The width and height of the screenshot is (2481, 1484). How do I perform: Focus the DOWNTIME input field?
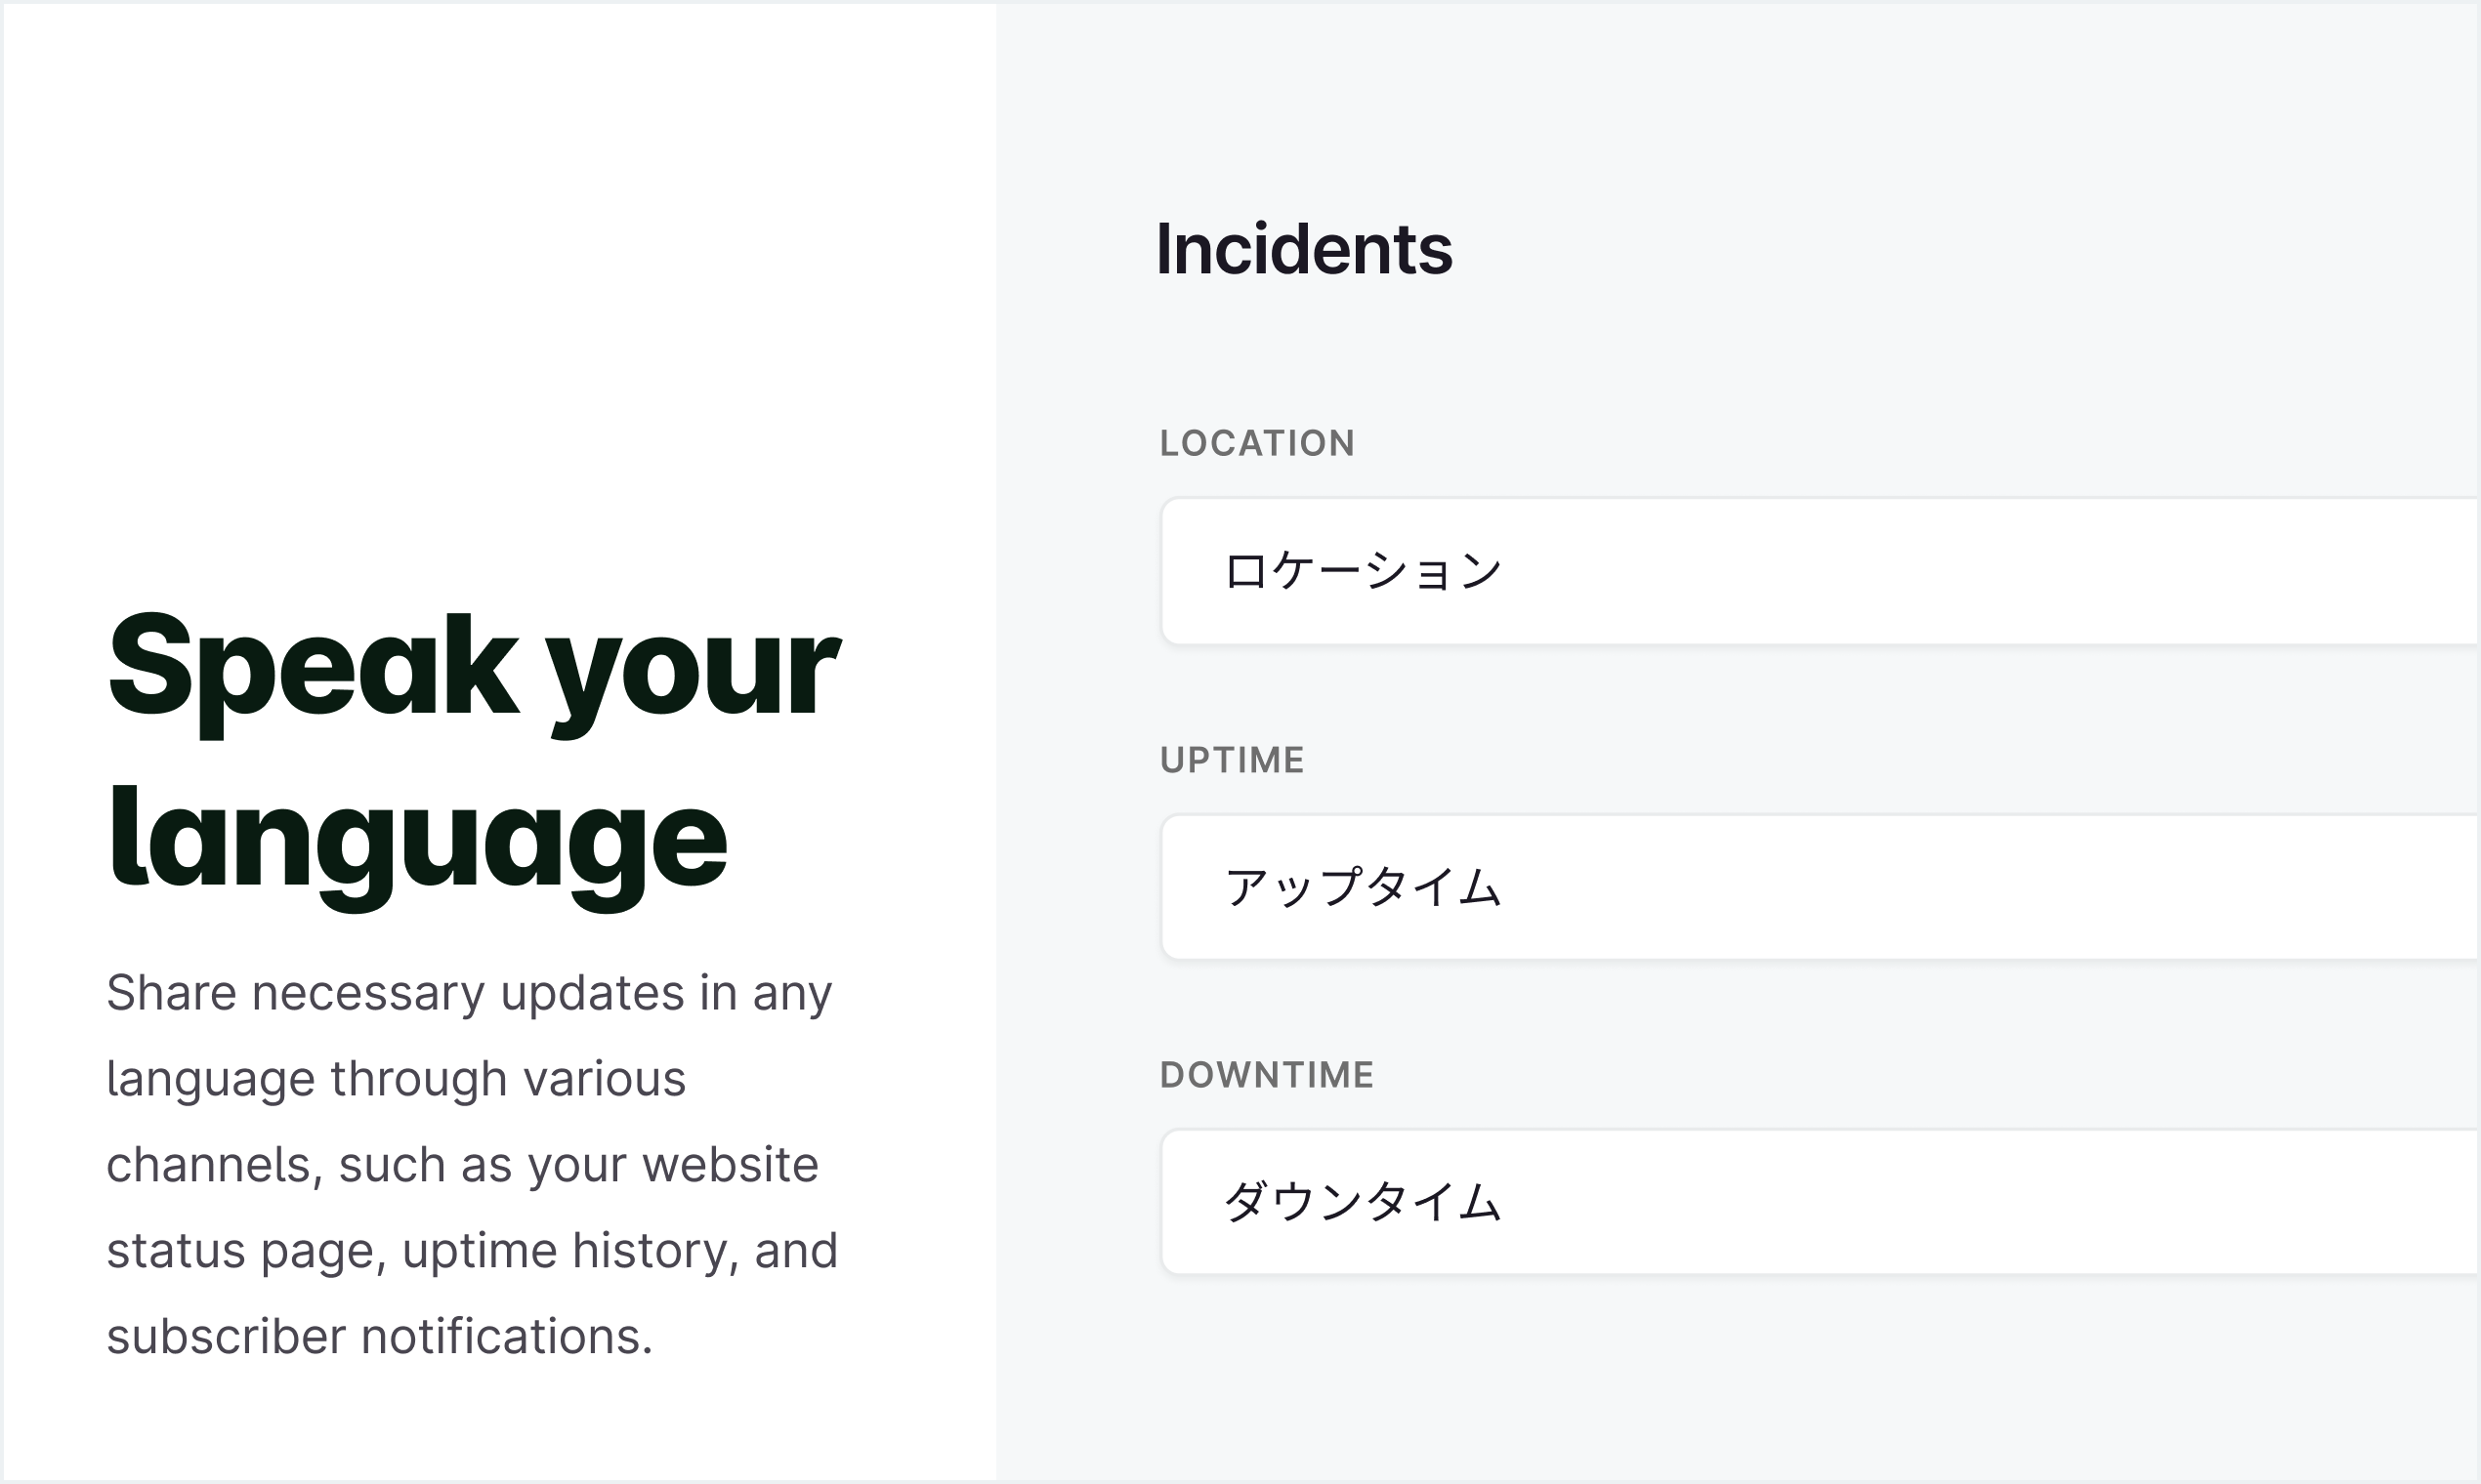(1820, 1202)
